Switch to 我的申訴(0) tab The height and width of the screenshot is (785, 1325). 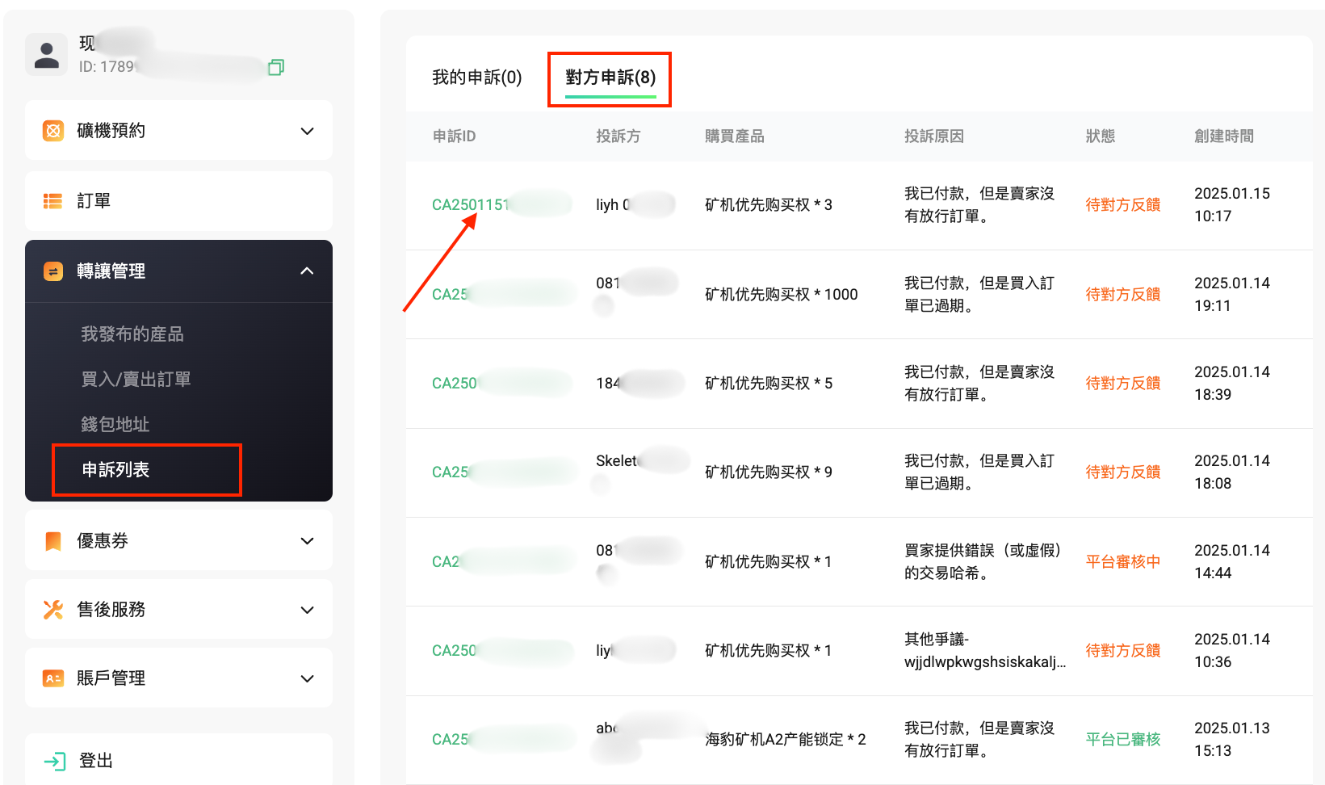477,78
